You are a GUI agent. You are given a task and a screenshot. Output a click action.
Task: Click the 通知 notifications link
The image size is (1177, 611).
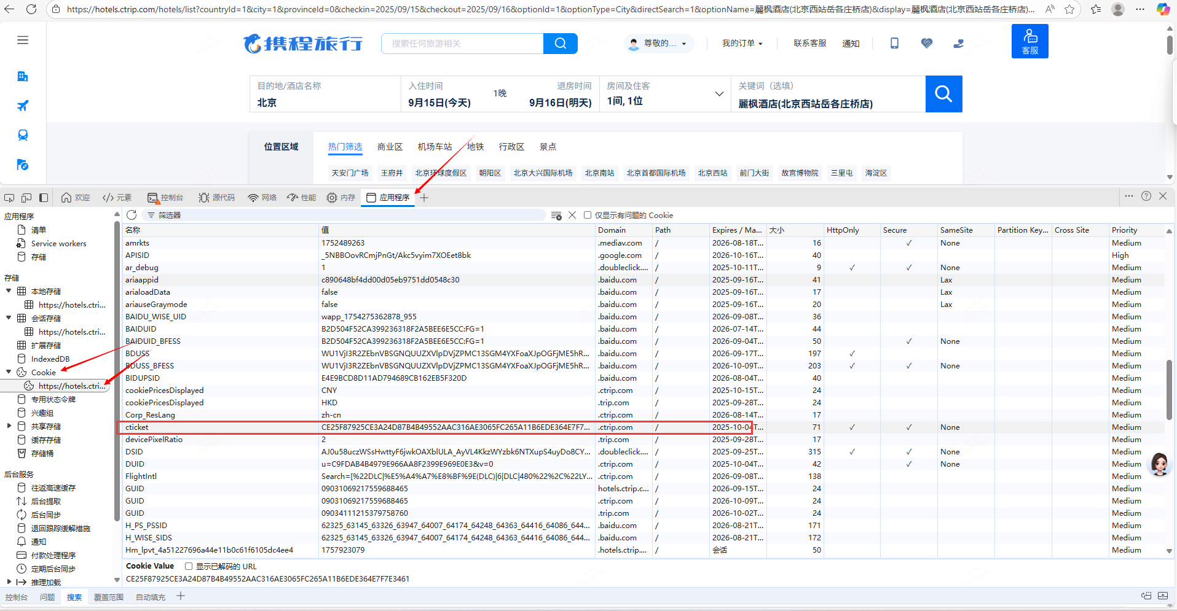tap(851, 44)
